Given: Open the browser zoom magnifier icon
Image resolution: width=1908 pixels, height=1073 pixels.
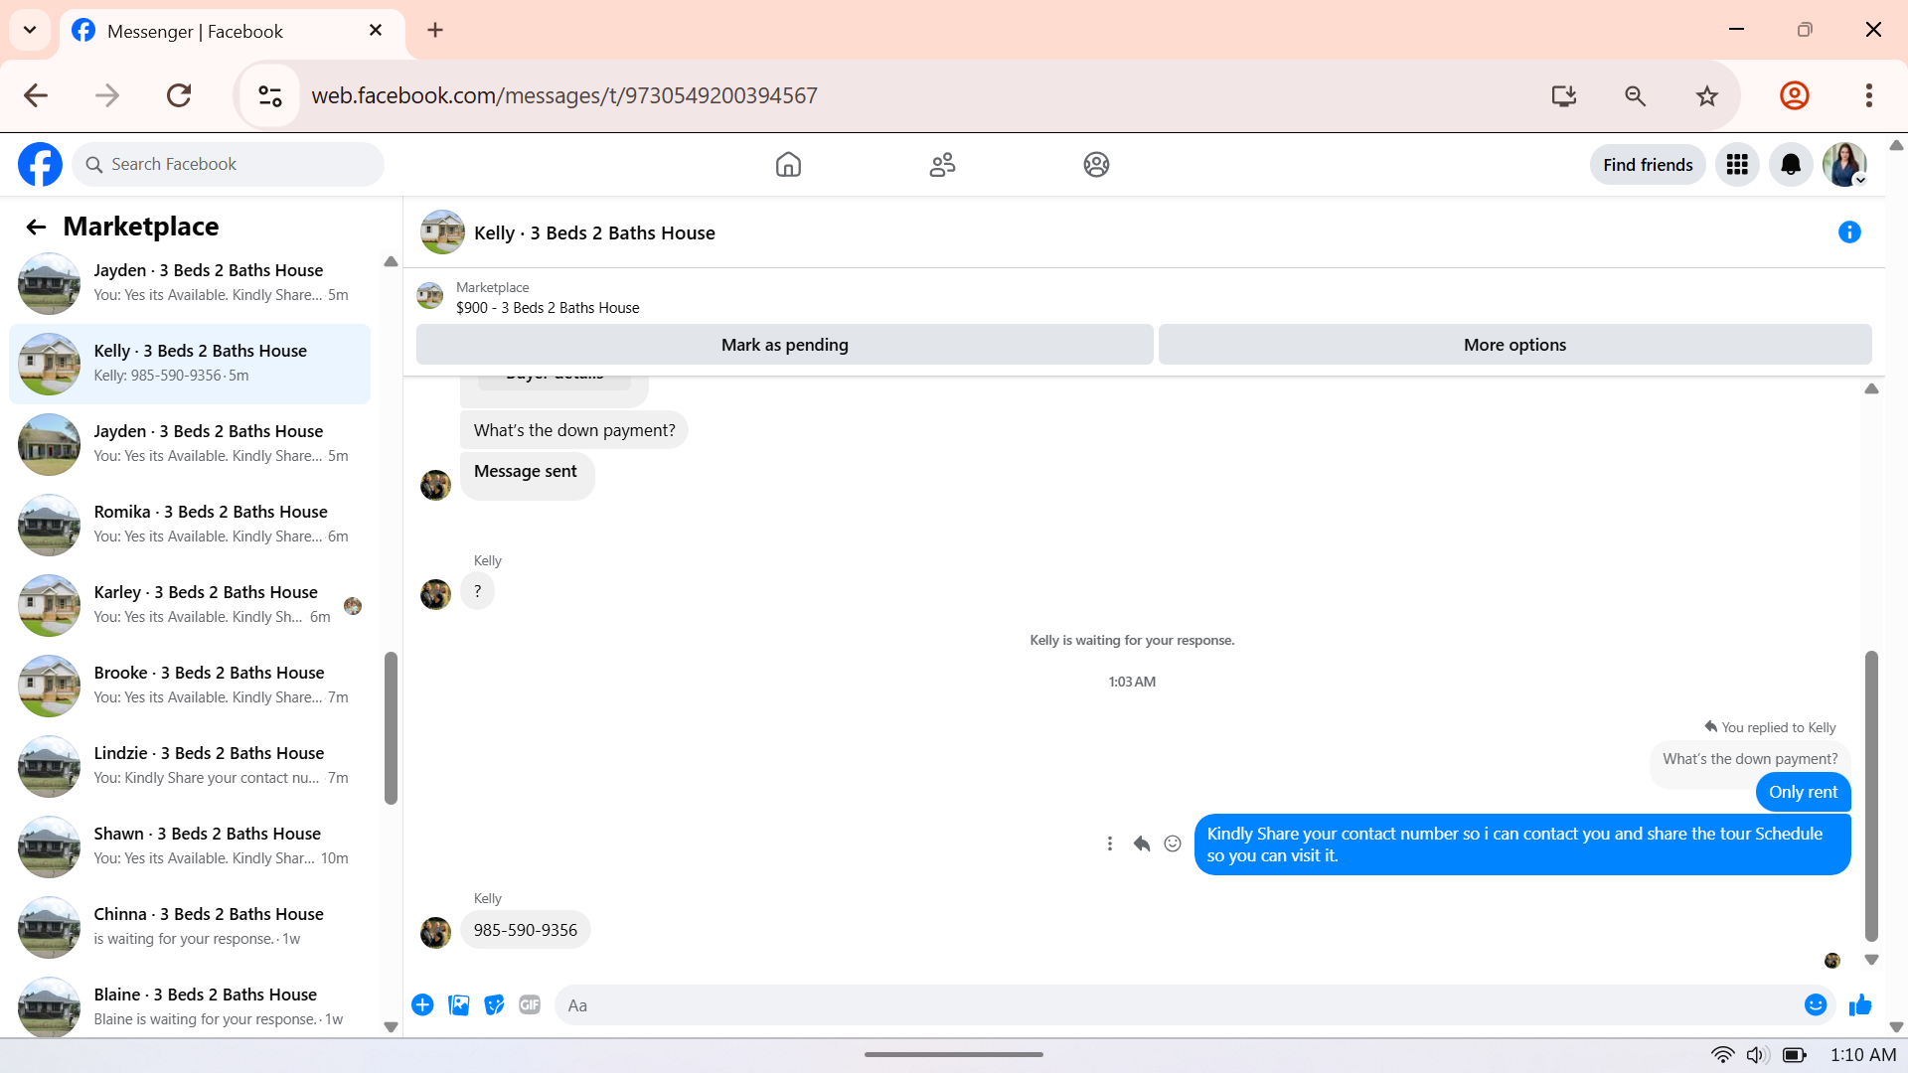Looking at the screenshot, I should coord(1635,95).
